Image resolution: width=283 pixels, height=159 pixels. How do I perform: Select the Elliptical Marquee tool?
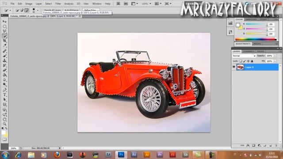4,26
